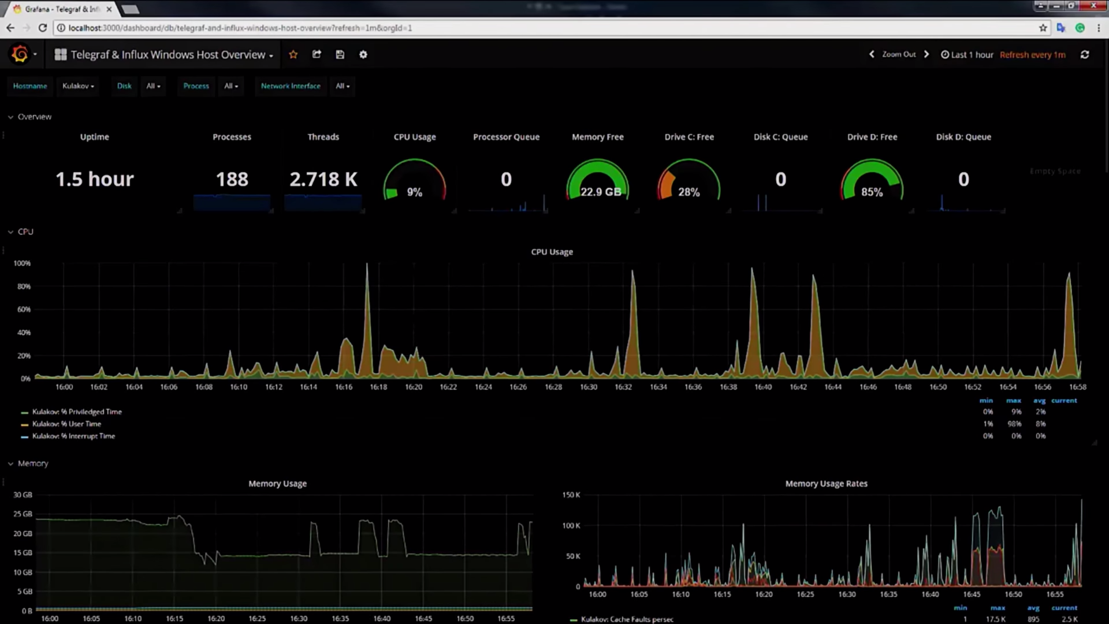Image resolution: width=1109 pixels, height=624 pixels.
Task: Open the Disk All dropdown
Action: click(153, 86)
